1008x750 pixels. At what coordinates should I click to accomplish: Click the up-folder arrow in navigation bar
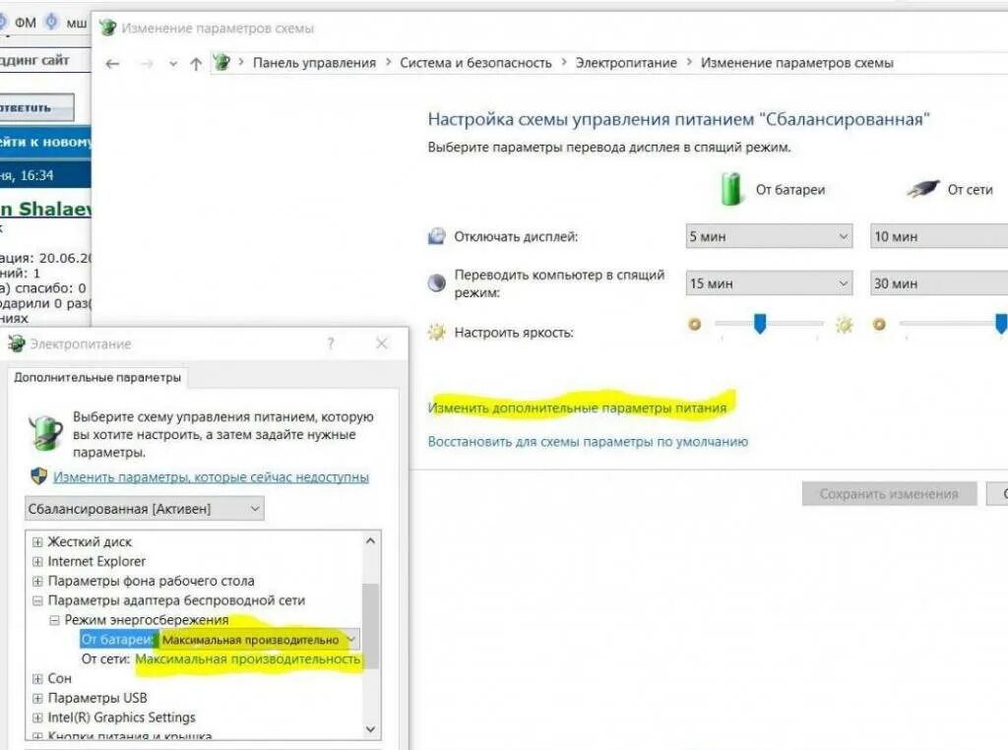195,63
